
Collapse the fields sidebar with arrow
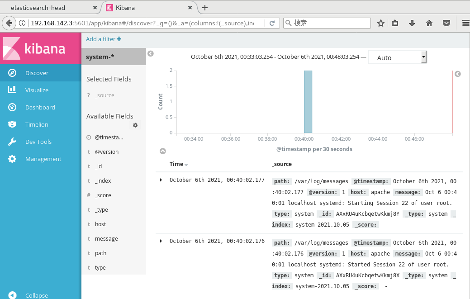(151, 54)
